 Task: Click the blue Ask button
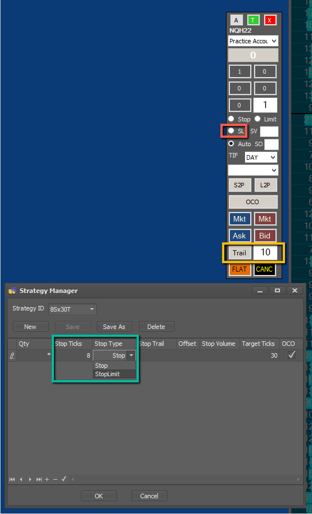[239, 236]
